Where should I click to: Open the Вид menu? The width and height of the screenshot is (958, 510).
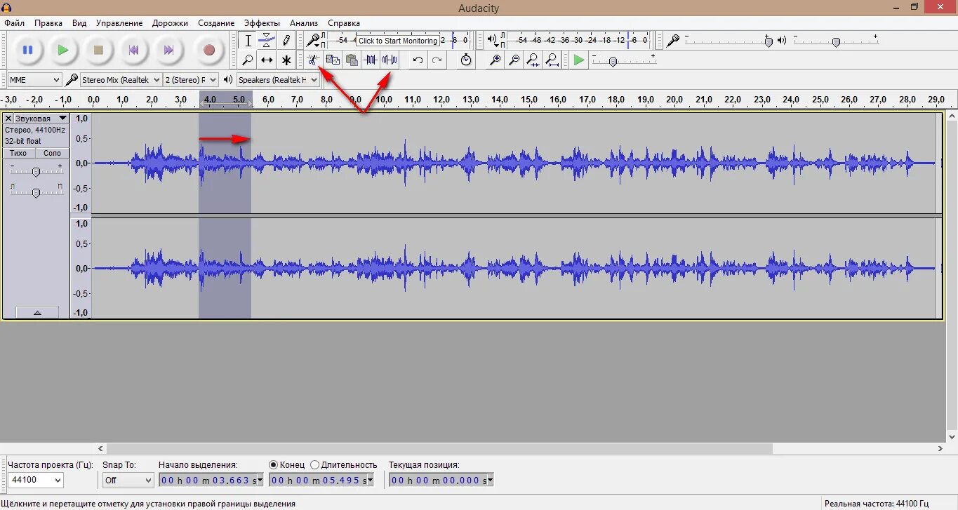79,23
